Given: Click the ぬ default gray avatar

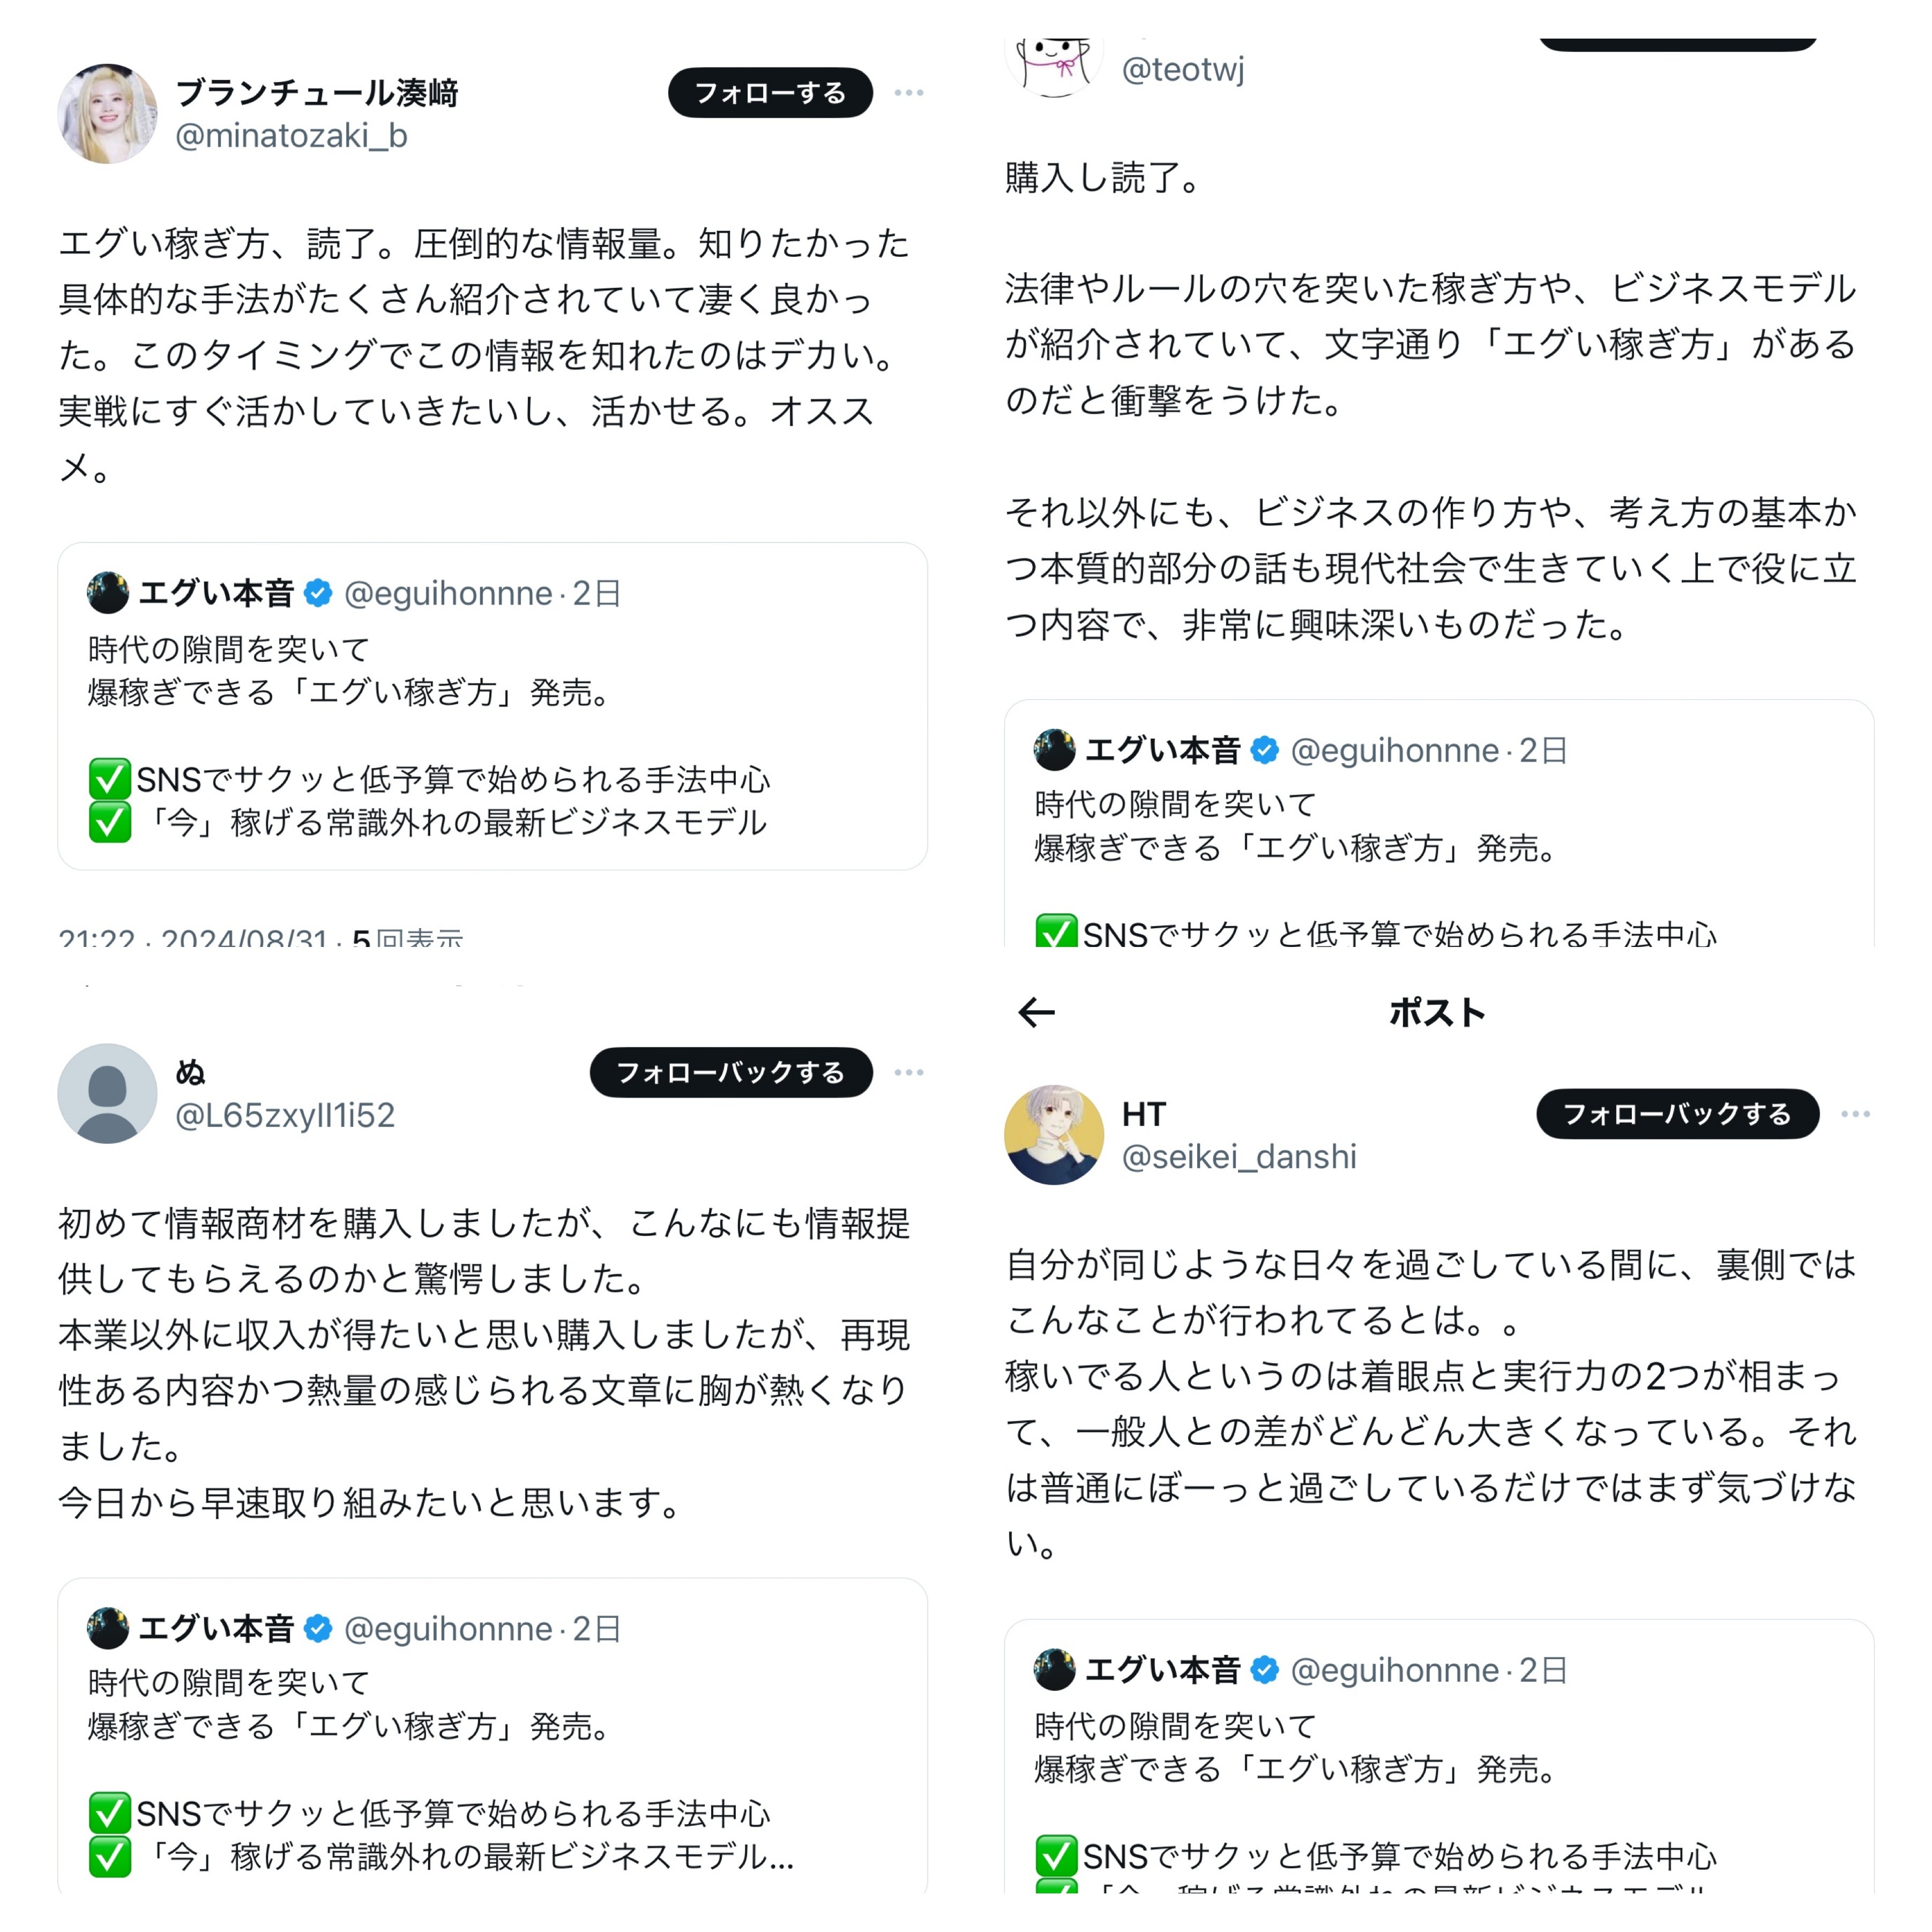Looking at the screenshot, I should (x=107, y=1093).
